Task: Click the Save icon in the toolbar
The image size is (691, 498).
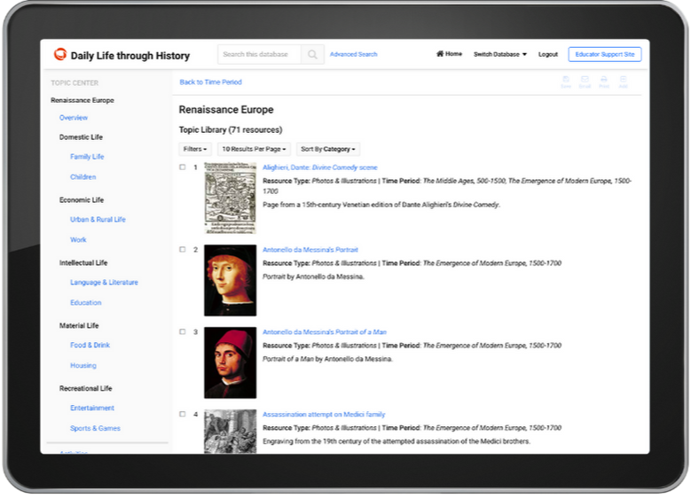Action: (566, 82)
